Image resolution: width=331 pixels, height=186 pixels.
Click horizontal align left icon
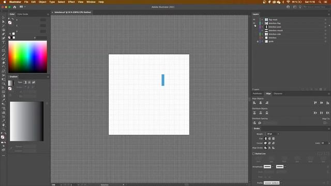pos(254,103)
